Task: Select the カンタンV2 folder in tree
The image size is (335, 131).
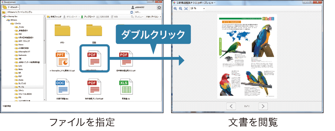Action: point(21,83)
